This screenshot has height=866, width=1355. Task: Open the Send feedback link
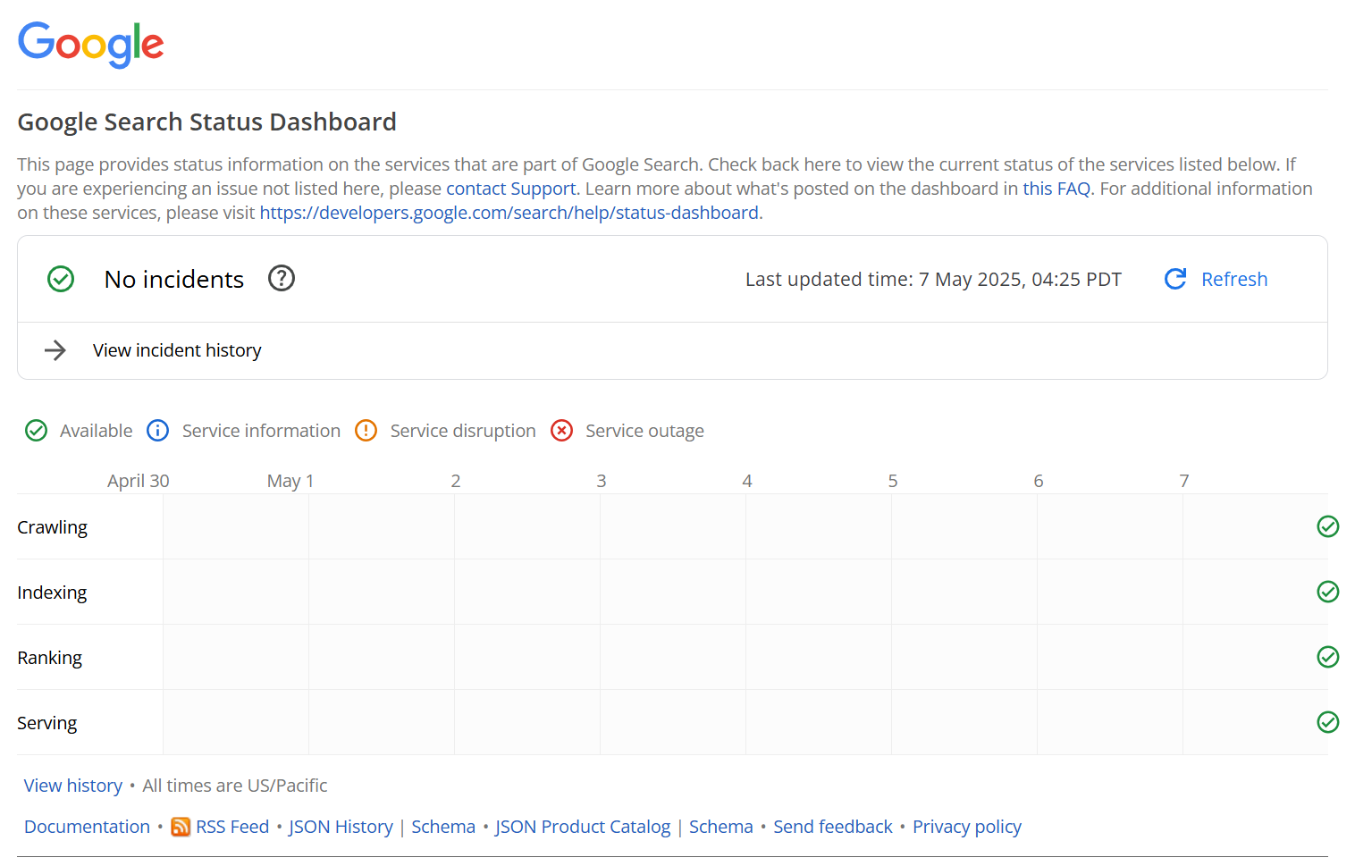833,827
